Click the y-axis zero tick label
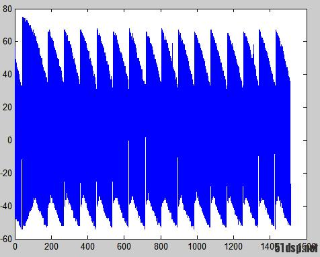320x257 pixels. tap(9, 141)
